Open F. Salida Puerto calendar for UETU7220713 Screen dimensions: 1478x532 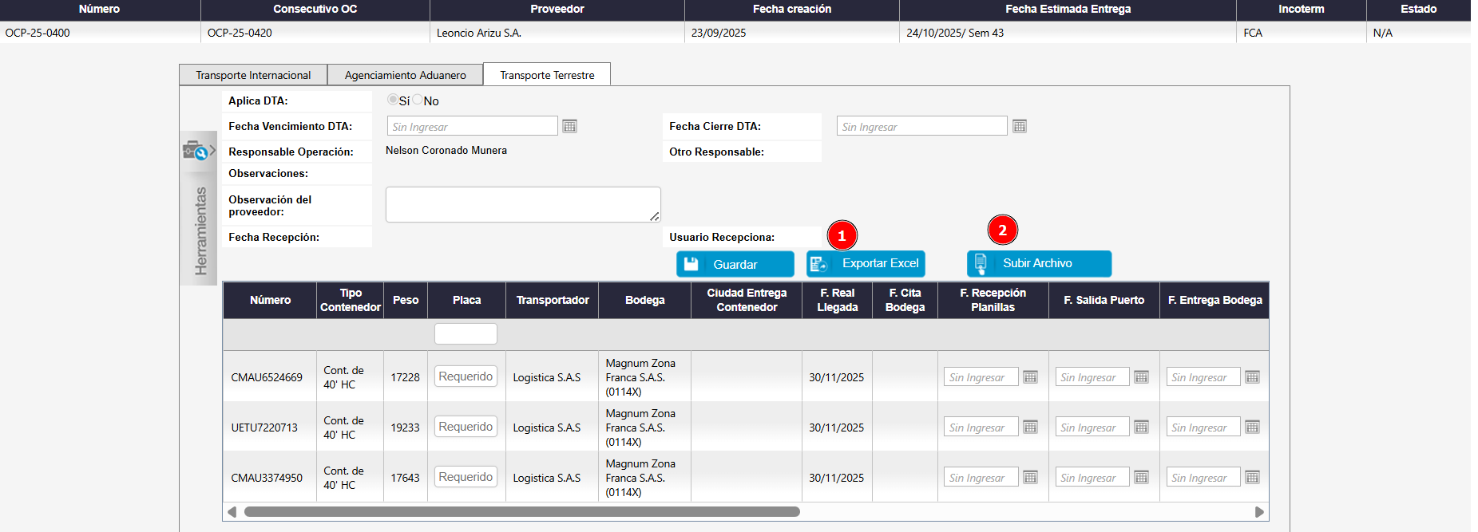[1141, 428]
